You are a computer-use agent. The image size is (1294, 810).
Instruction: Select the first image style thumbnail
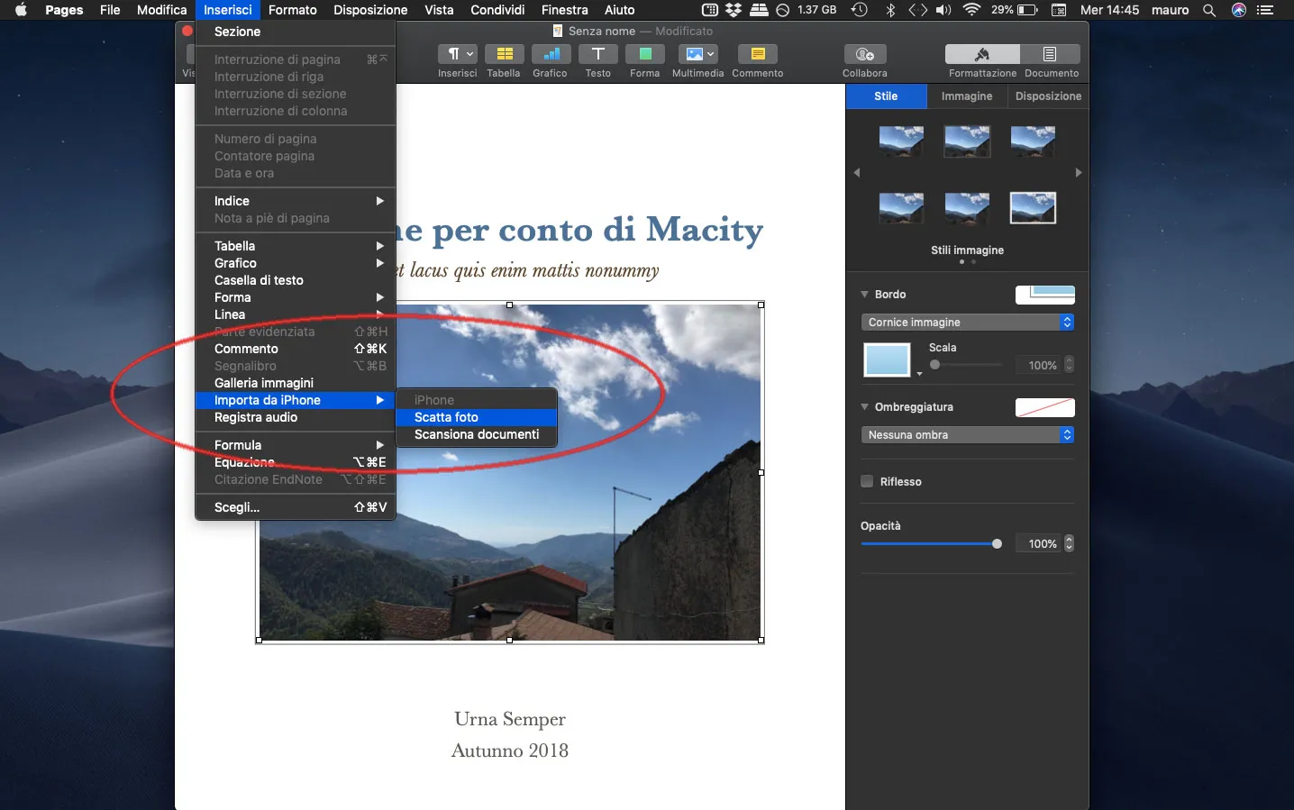tap(901, 141)
